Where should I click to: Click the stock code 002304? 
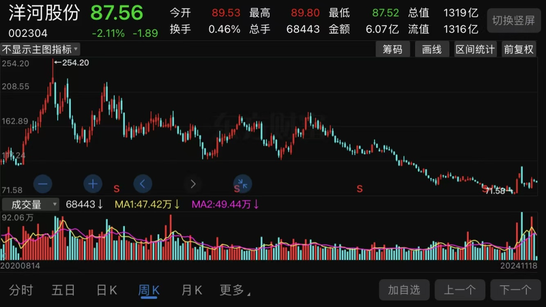(28, 33)
